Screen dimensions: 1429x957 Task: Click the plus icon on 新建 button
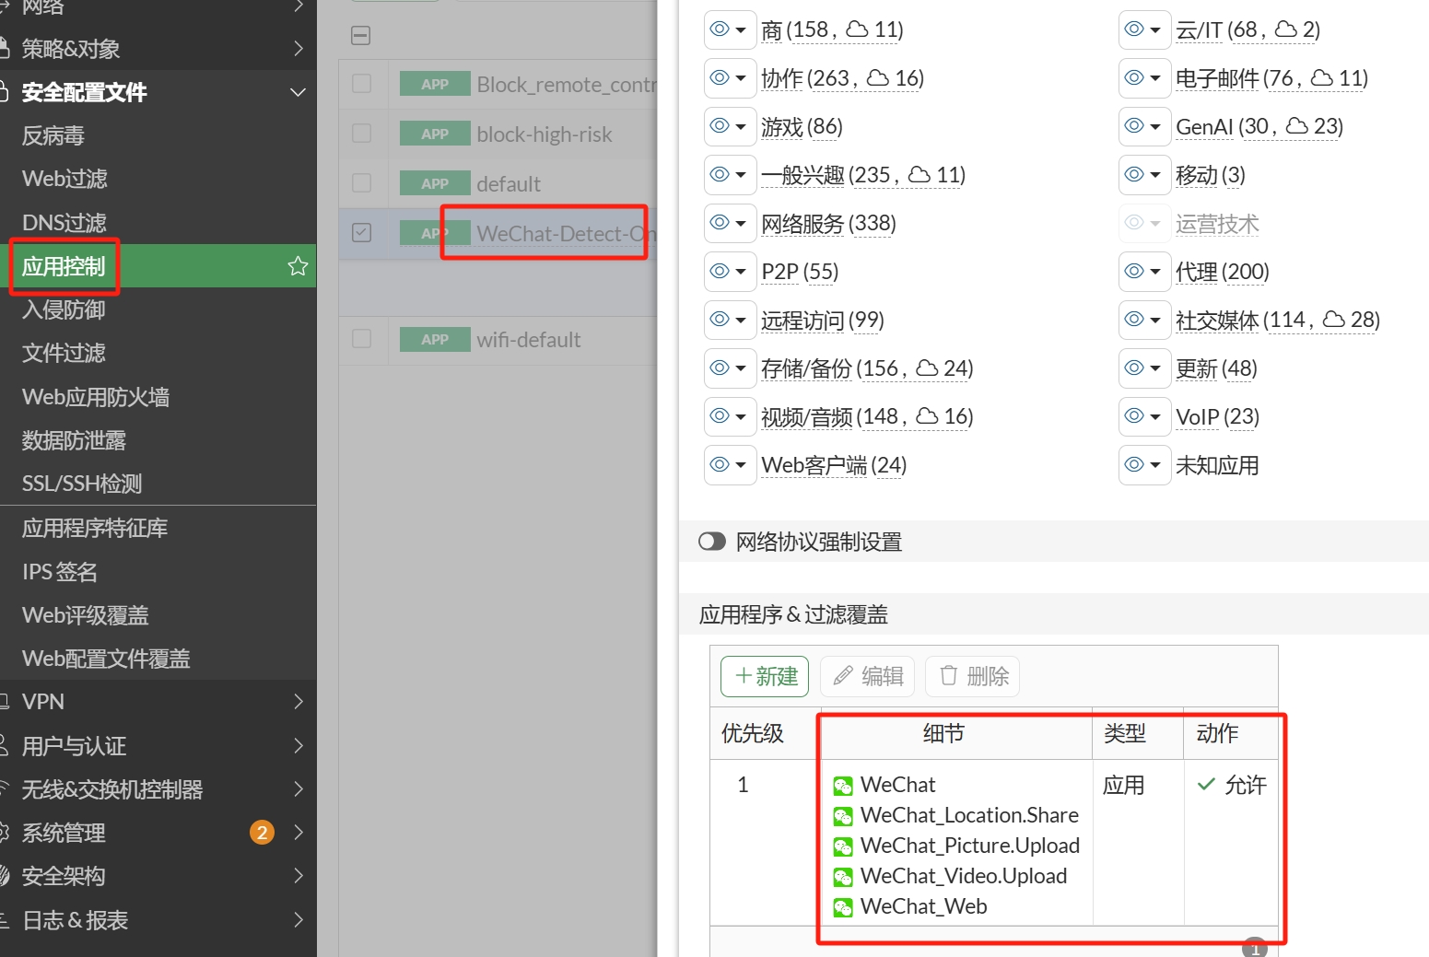(743, 676)
